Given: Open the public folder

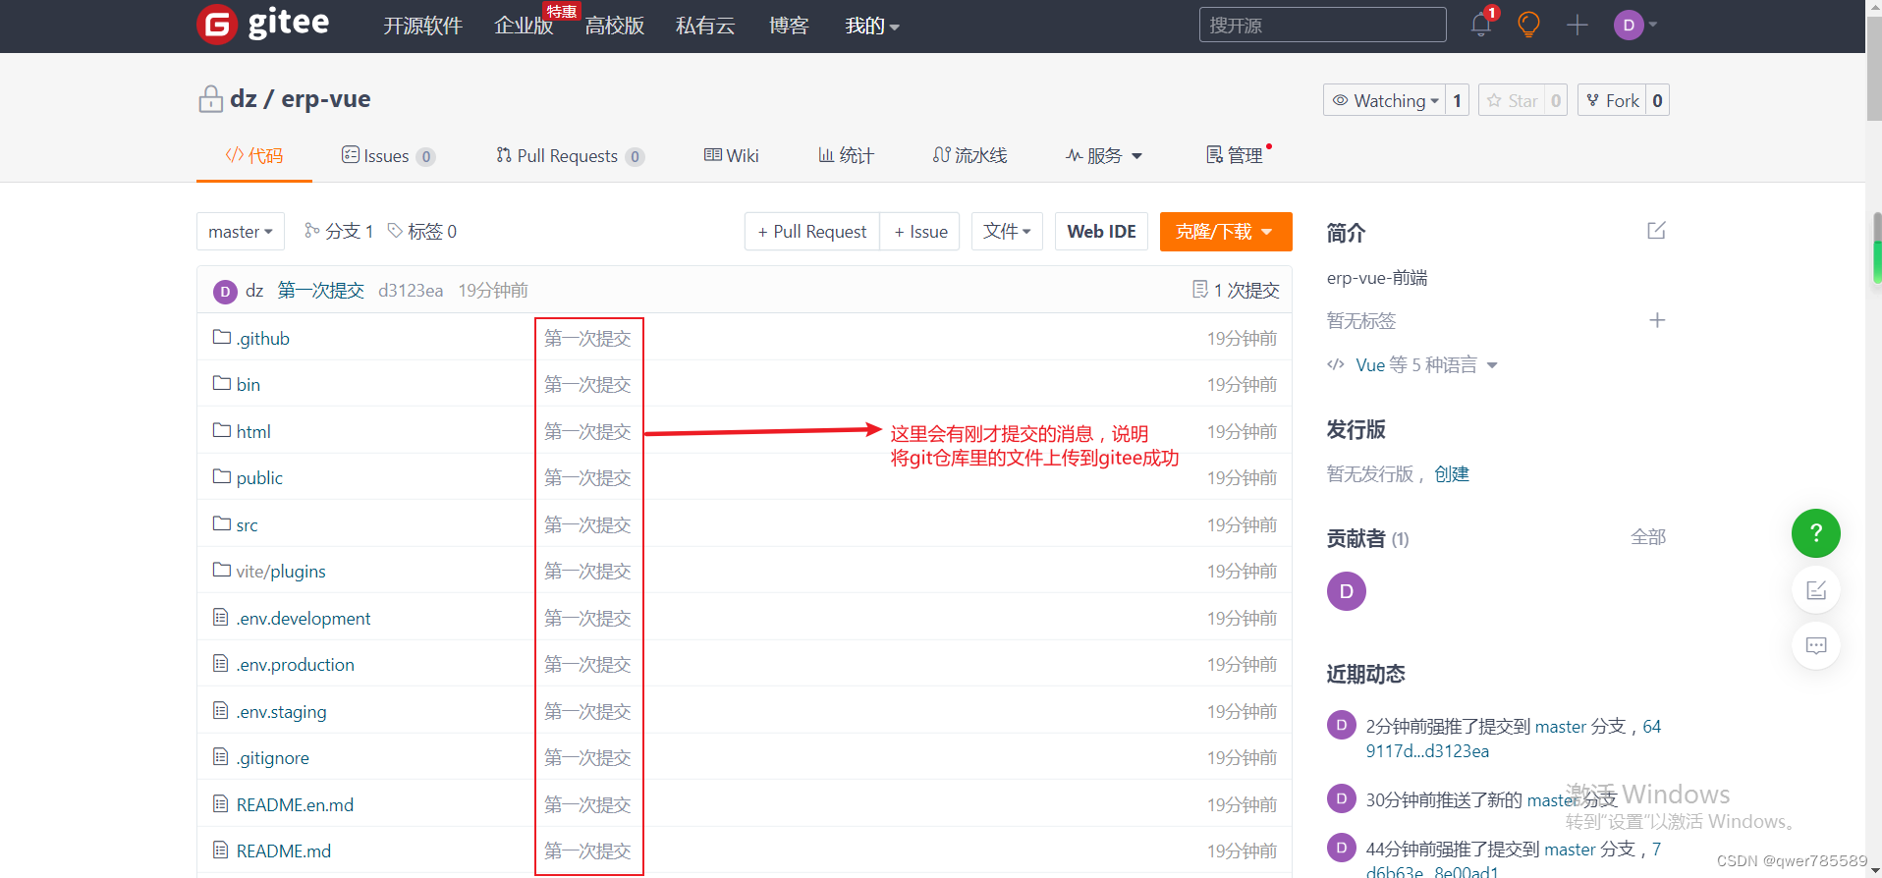Looking at the screenshot, I should pyautogui.click(x=259, y=478).
